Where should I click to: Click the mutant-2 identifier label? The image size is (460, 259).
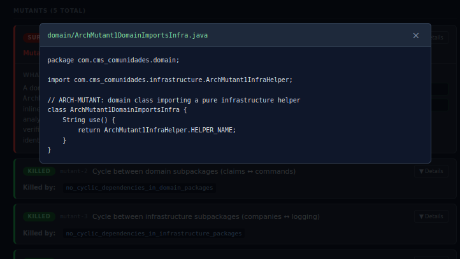74,171
